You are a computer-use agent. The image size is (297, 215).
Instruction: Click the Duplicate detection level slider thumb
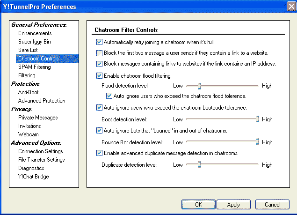(199, 164)
